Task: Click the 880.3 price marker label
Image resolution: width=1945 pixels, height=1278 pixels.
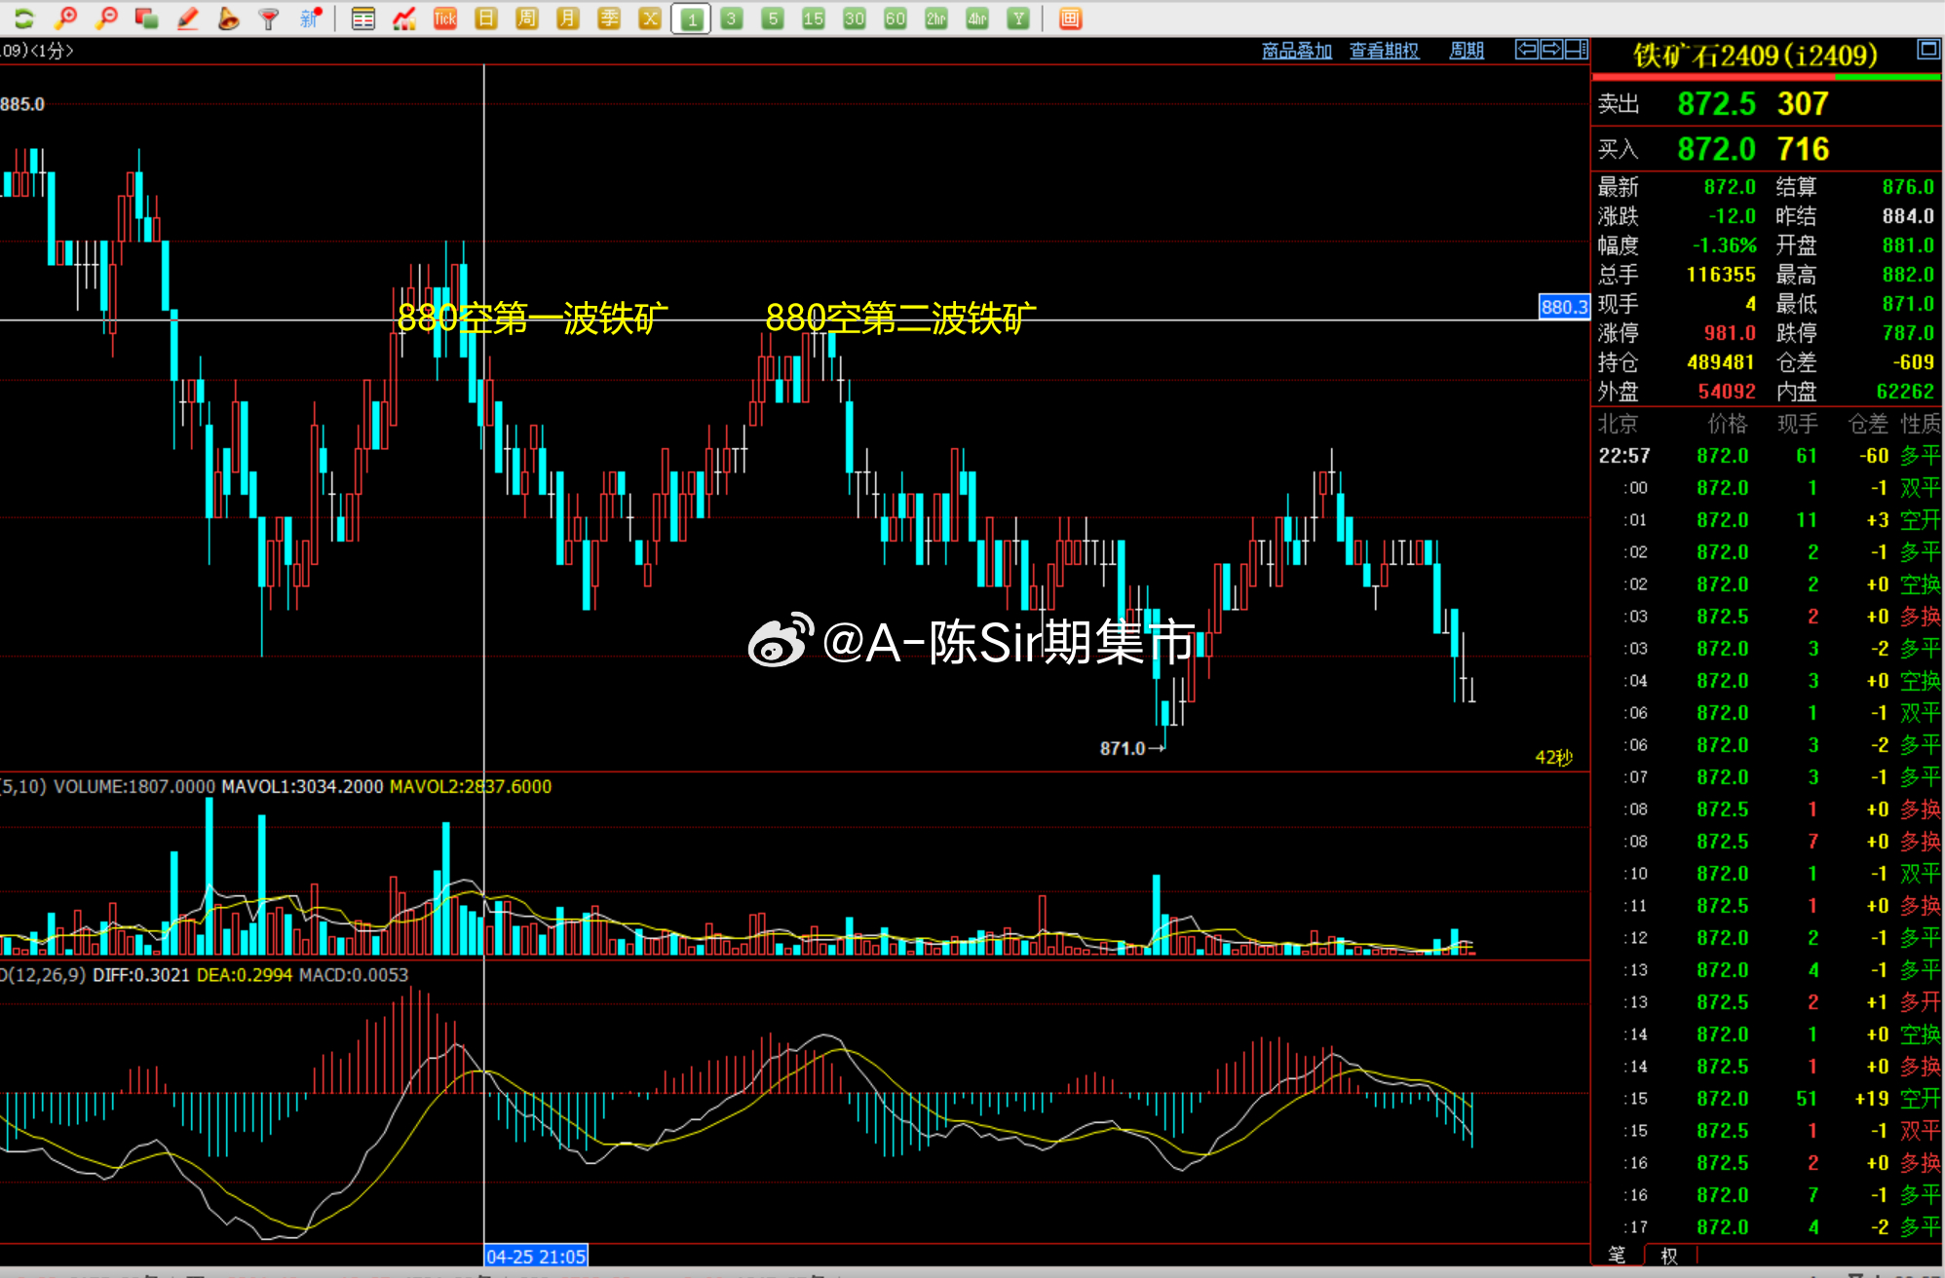Action: [1564, 307]
